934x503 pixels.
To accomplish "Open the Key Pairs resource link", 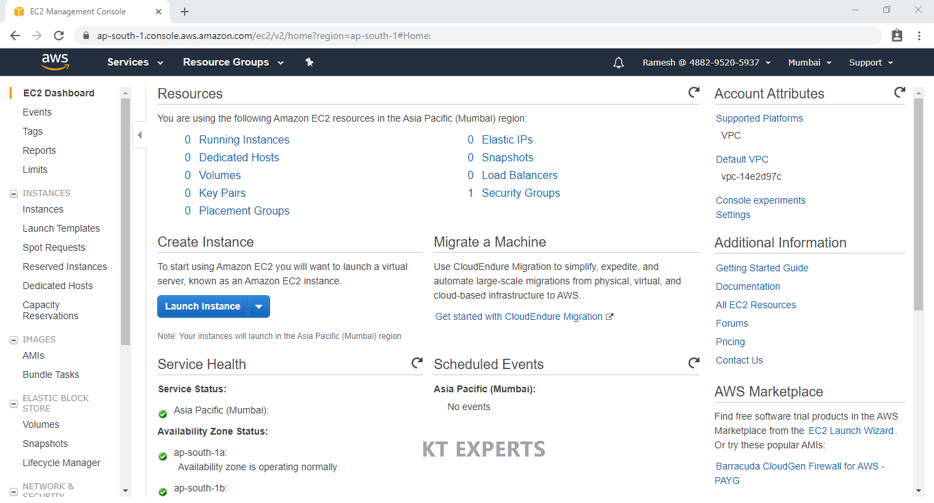I will tap(222, 193).
